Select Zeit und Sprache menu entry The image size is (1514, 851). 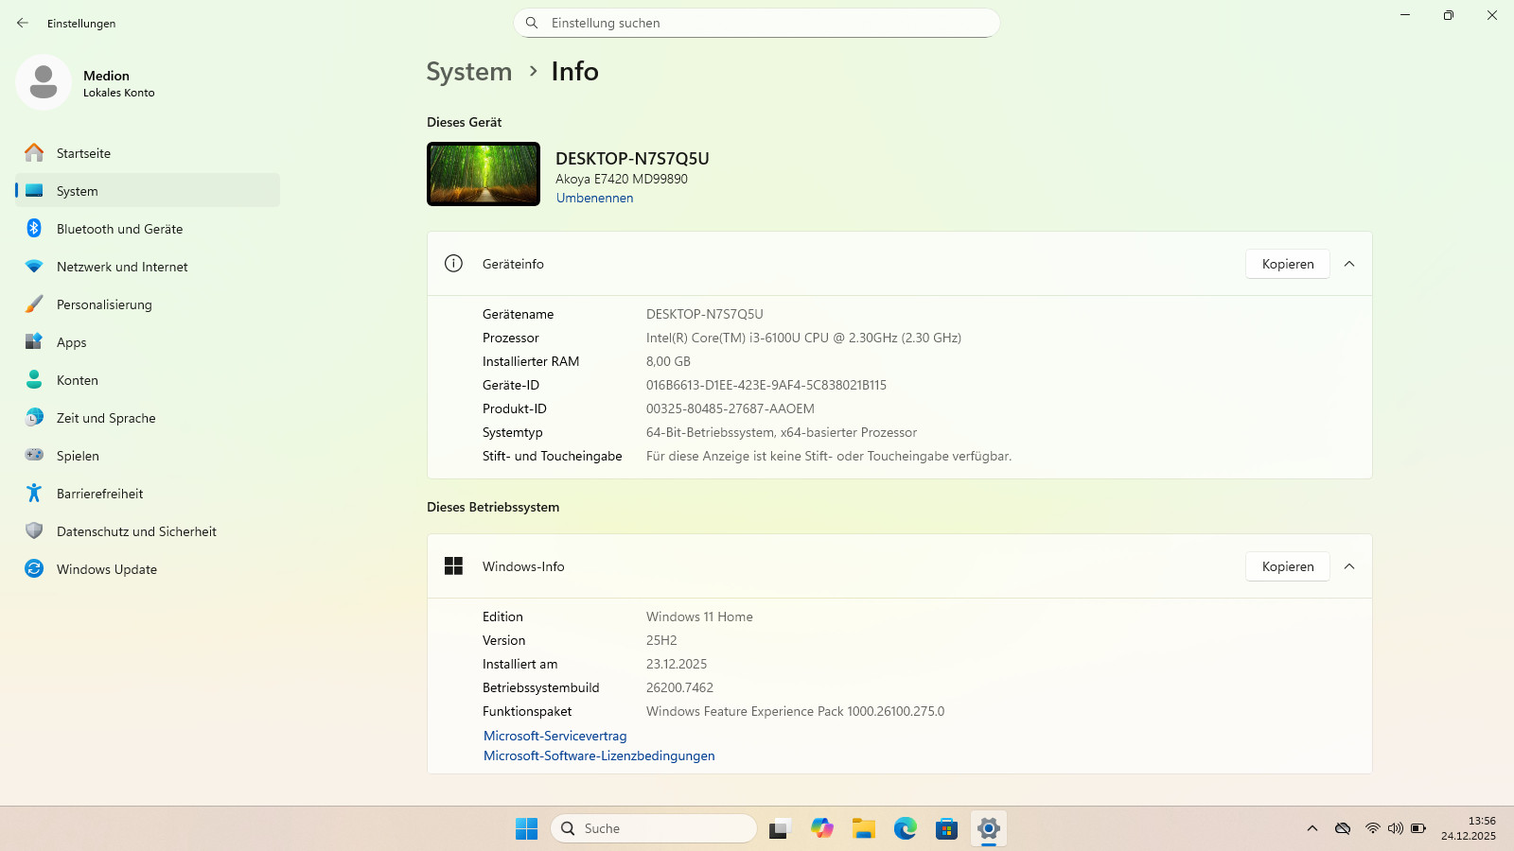click(148, 417)
